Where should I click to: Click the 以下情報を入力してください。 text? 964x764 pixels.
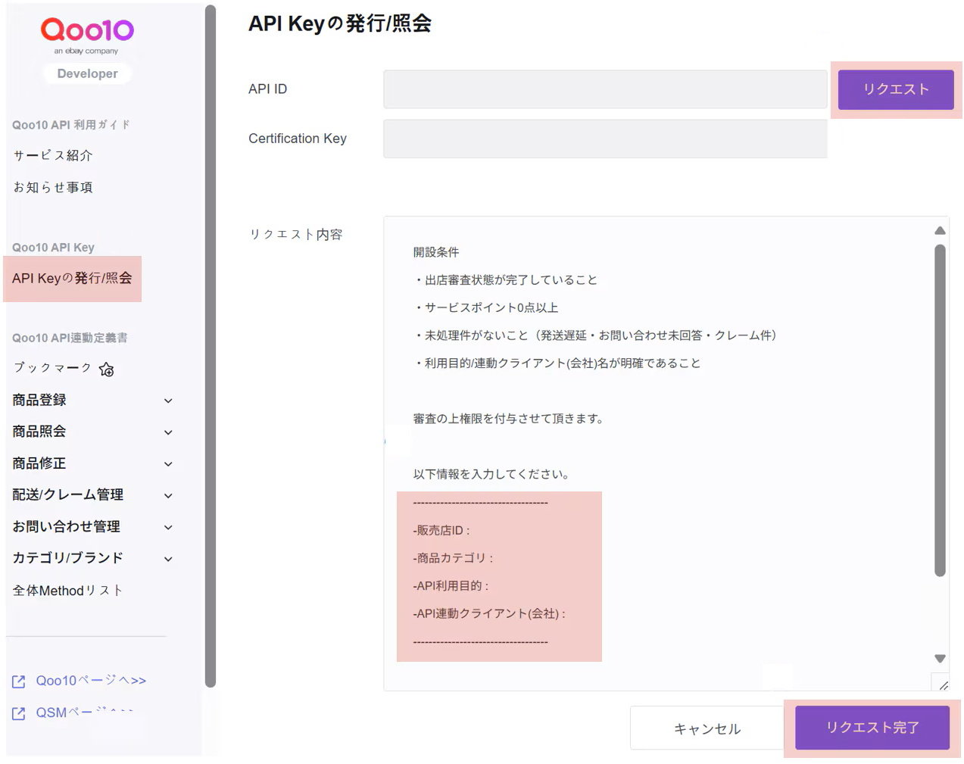491,475
